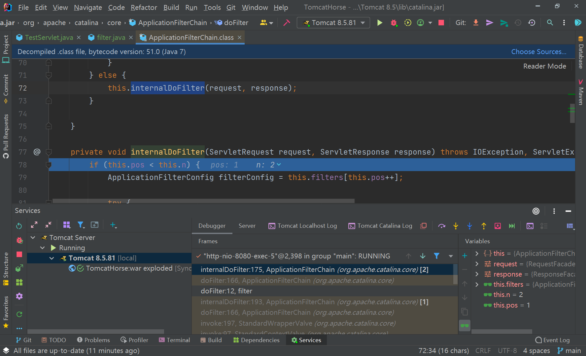Image resolution: width=586 pixels, height=356 pixels.
Task: Run the Tomcat 8.5.81 configuration
Action: pyautogui.click(x=380, y=23)
